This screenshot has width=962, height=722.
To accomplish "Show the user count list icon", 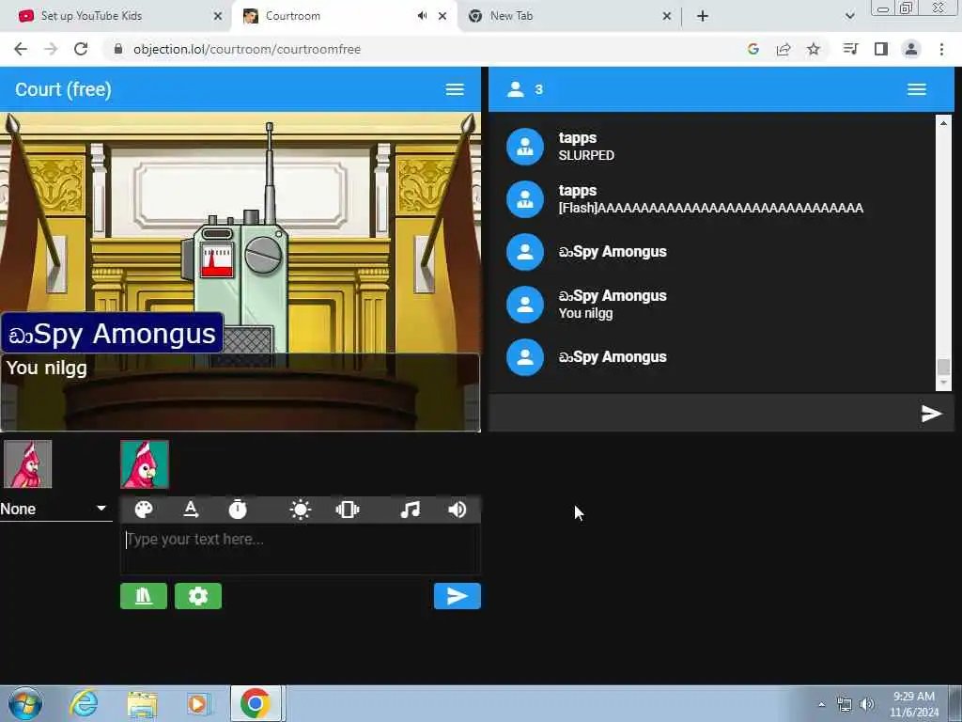I will (x=516, y=89).
